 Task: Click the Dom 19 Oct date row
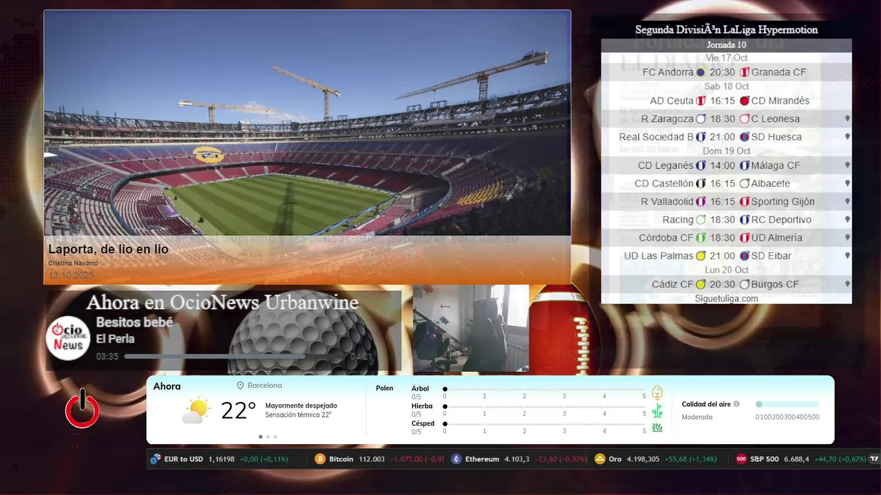pyautogui.click(x=726, y=151)
